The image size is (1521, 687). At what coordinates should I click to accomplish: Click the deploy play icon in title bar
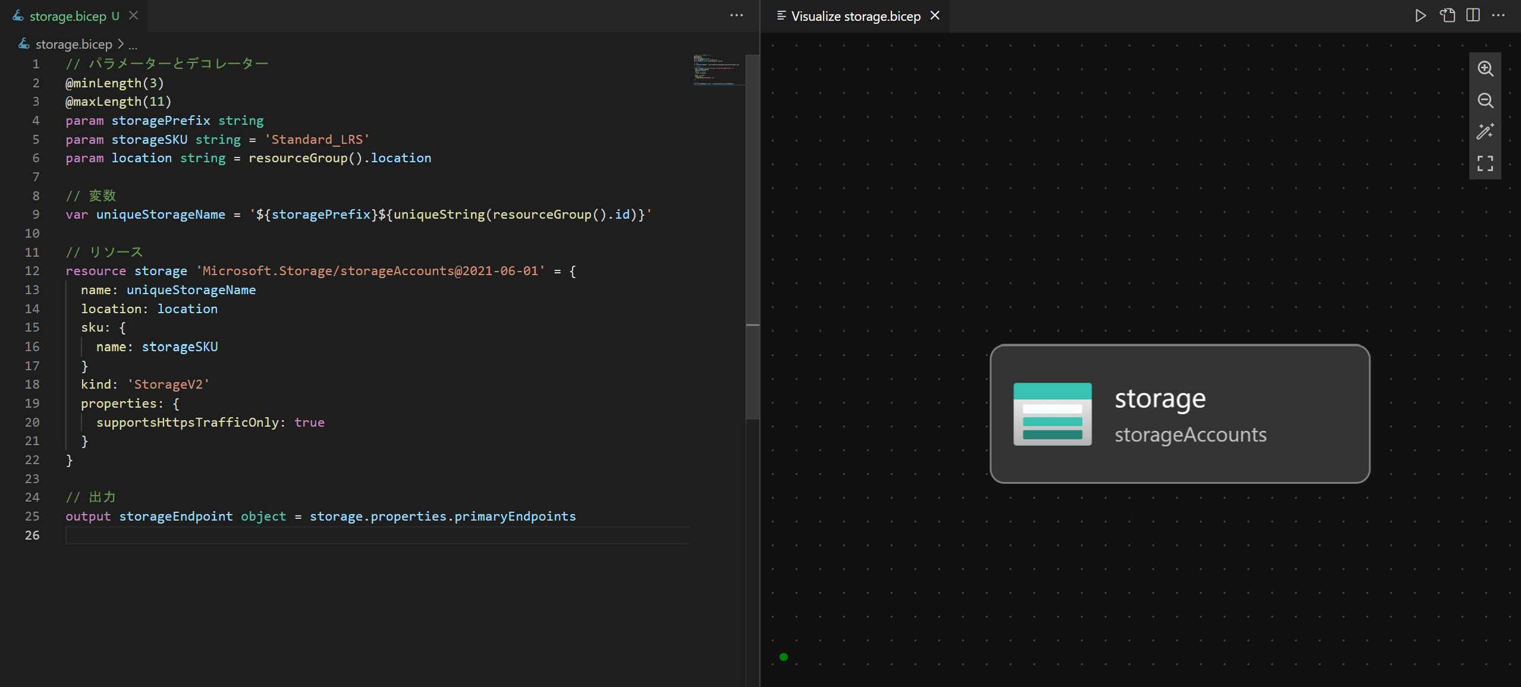click(1421, 16)
